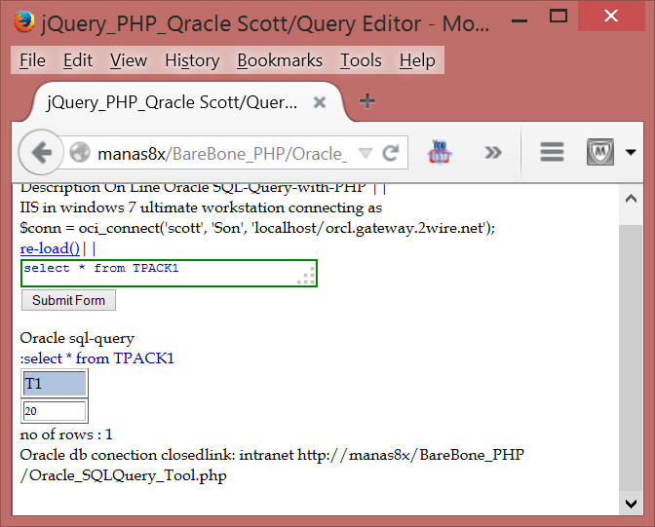The image size is (655, 527).
Task: Show more toolbar items chevron
Action: [493, 152]
